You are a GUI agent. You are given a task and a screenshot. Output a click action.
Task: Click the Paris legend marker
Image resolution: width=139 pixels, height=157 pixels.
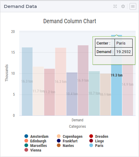point(91,145)
